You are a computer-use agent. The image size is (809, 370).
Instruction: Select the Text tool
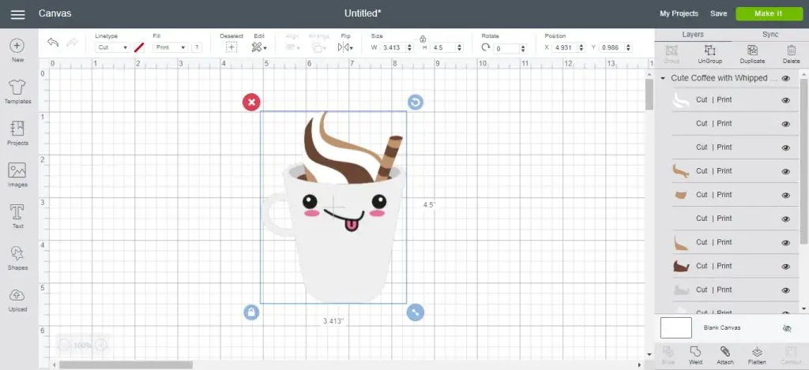(17, 216)
